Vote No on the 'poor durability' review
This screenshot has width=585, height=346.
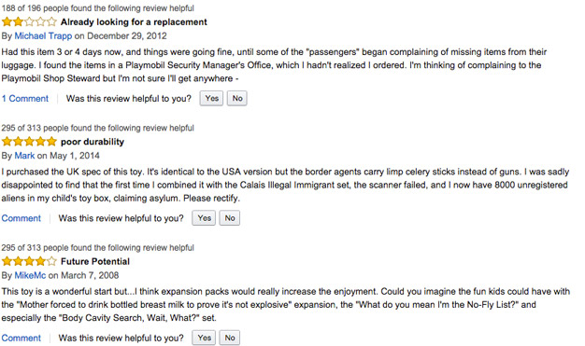point(230,218)
